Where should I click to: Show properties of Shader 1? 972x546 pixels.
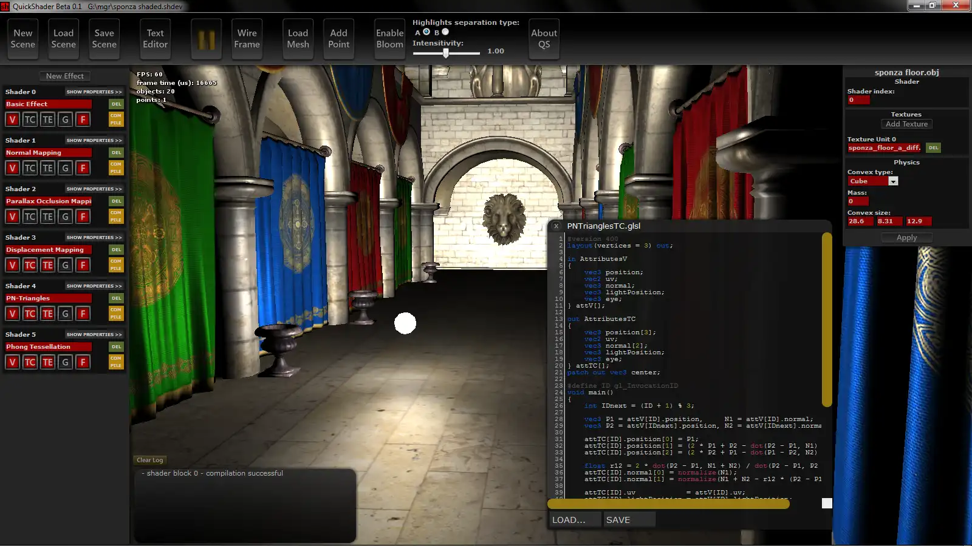94,141
